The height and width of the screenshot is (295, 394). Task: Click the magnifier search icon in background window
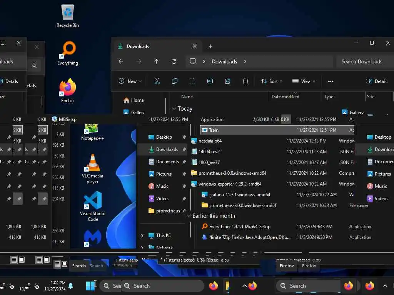pos(34,65)
